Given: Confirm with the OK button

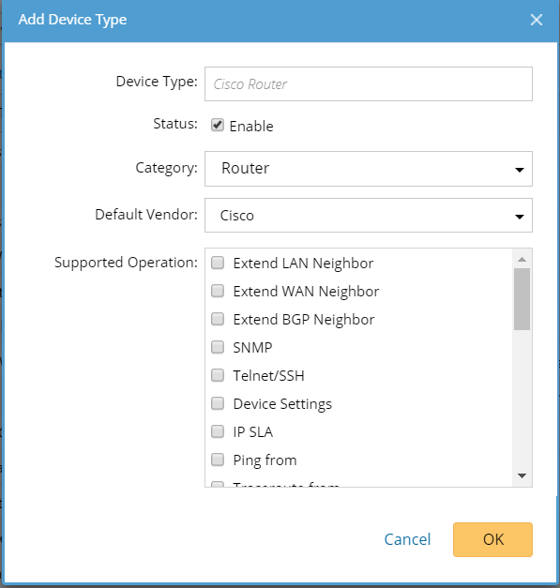Looking at the screenshot, I should [x=492, y=539].
